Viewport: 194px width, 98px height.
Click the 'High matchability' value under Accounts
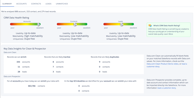point(33,36)
